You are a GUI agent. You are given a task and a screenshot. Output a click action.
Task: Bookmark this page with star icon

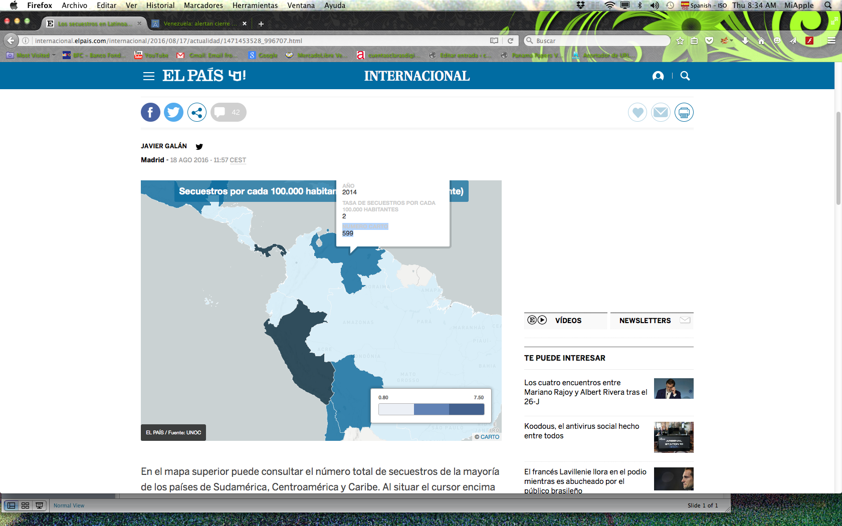click(x=680, y=41)
